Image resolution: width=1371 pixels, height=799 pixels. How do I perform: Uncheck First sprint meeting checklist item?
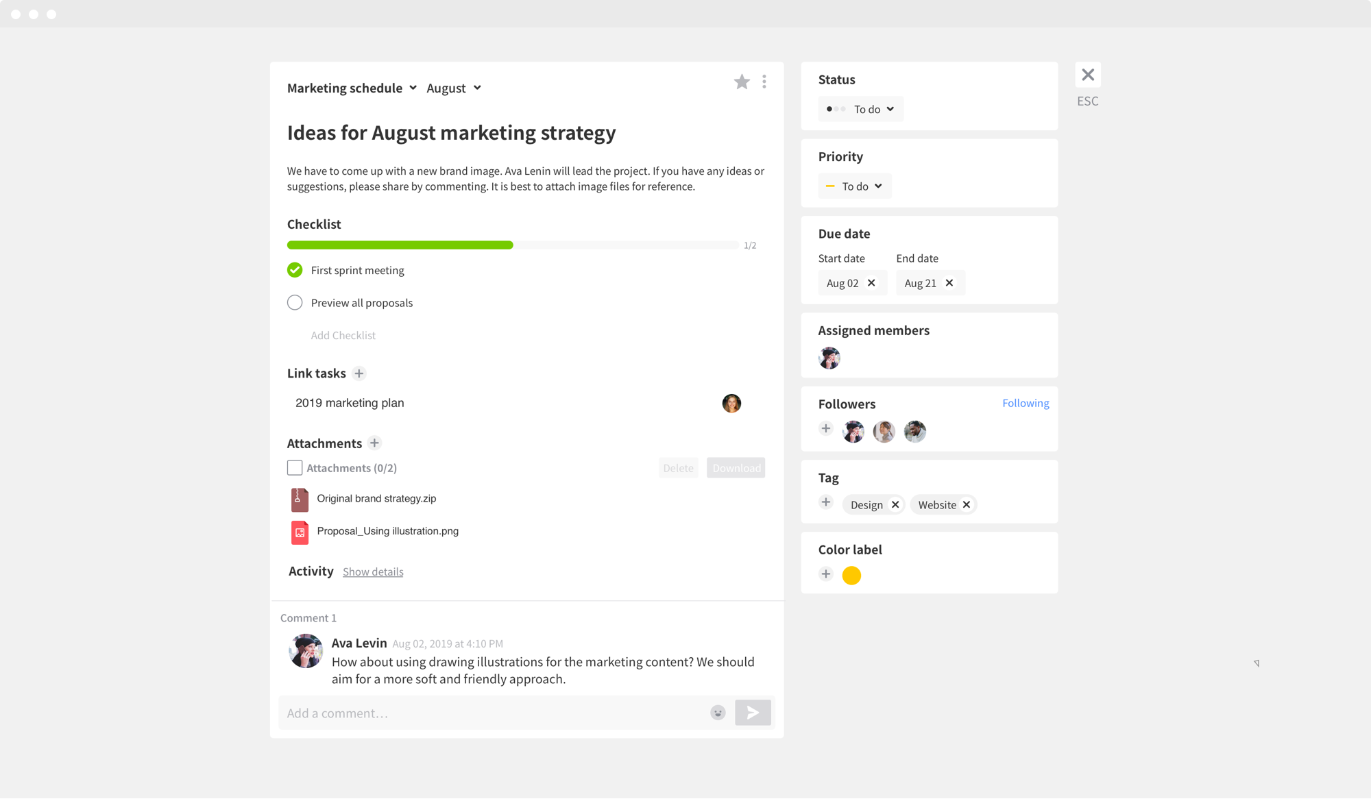[x=295, y=270]
